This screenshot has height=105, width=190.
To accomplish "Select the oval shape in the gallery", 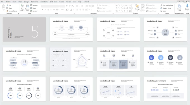I will click(x=127, y=6).
